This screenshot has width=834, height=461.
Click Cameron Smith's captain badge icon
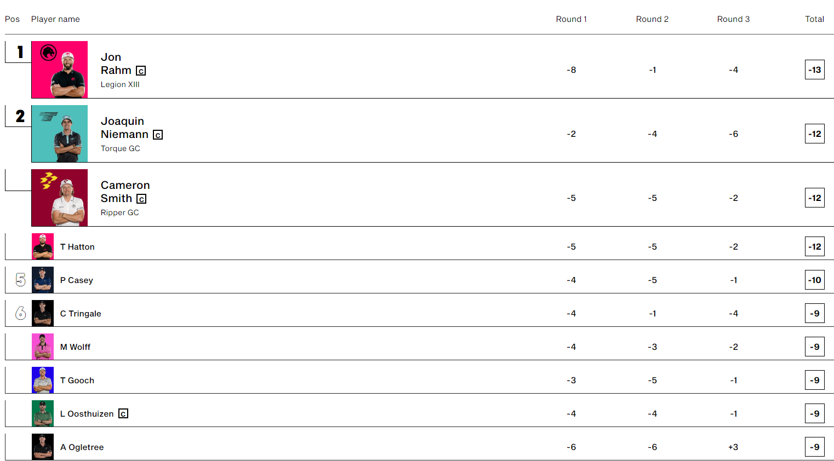141,199
